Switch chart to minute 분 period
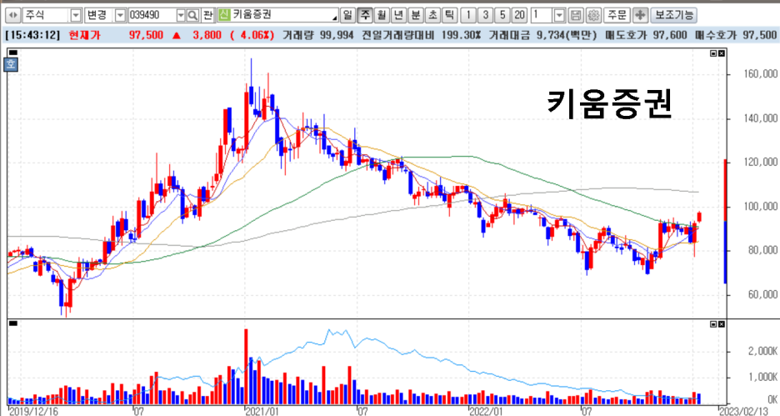The height and width of the screenshot is (416, 780). (416, 16)
